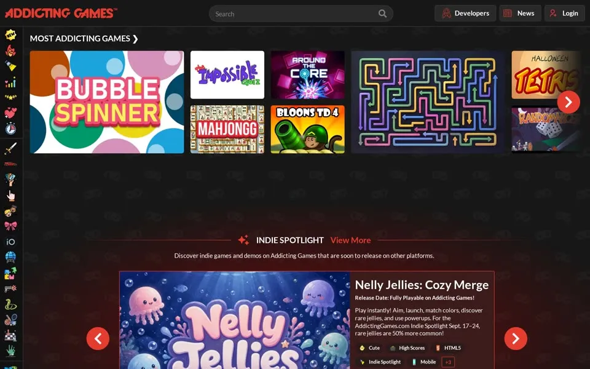Open the Mahjongg game thumbnail
Screen dimensions: 590x369
pos(227,130)
